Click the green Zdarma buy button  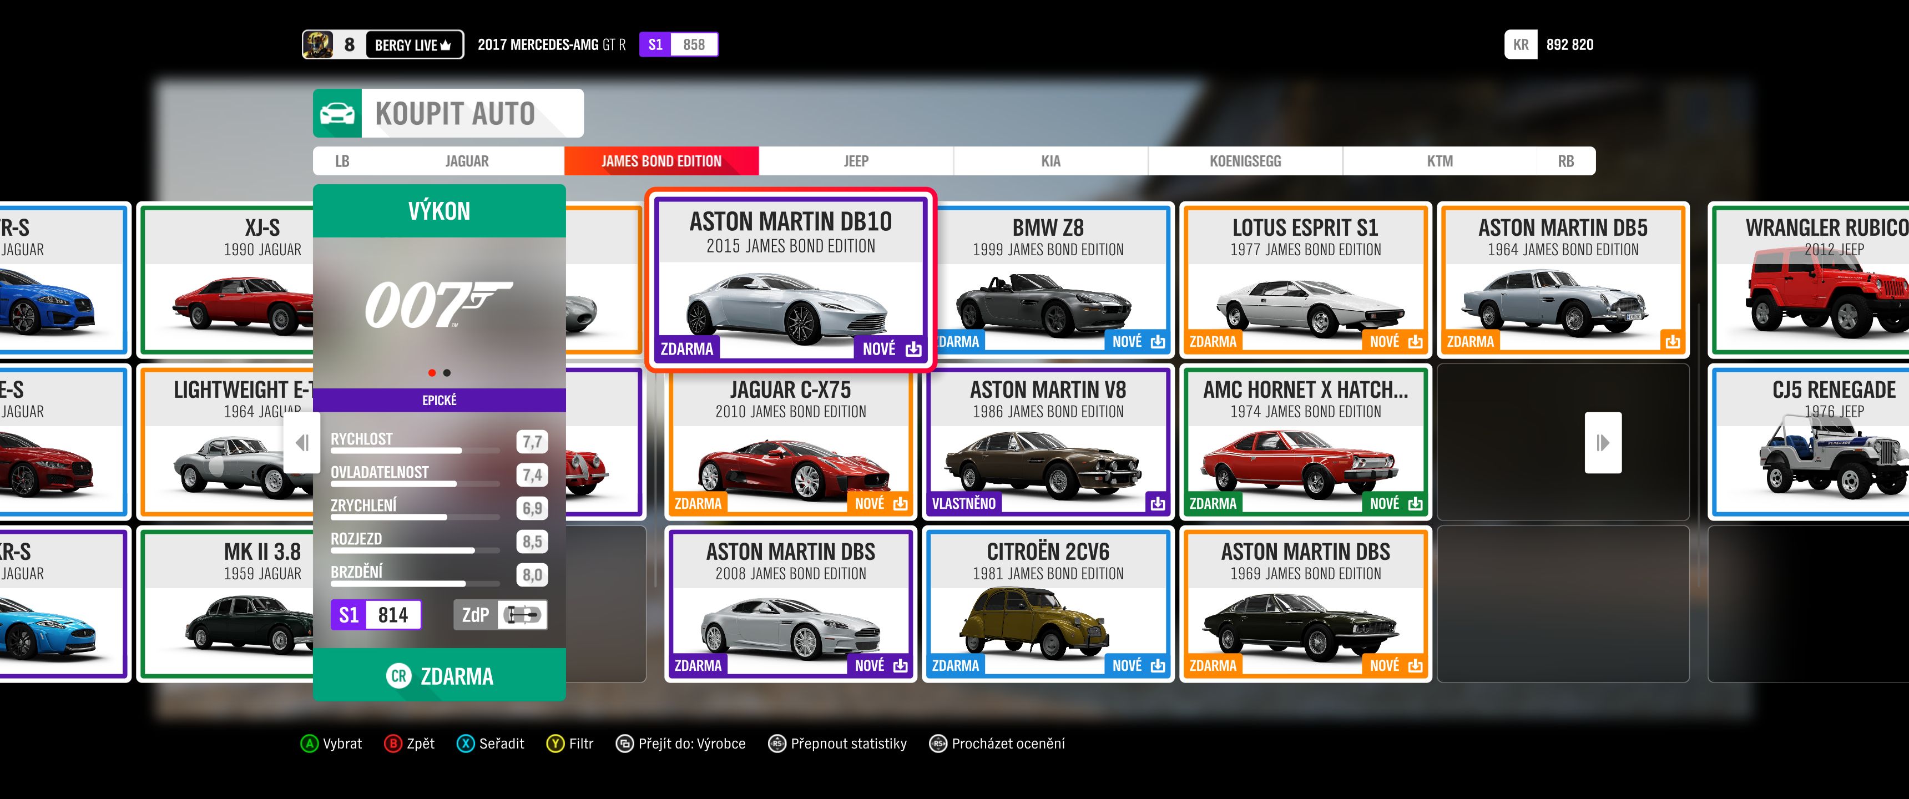[440, 675]
